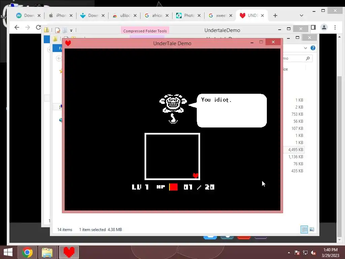Go forward in Chrome
The image size is (345, 259).
[x=28, y=27]
